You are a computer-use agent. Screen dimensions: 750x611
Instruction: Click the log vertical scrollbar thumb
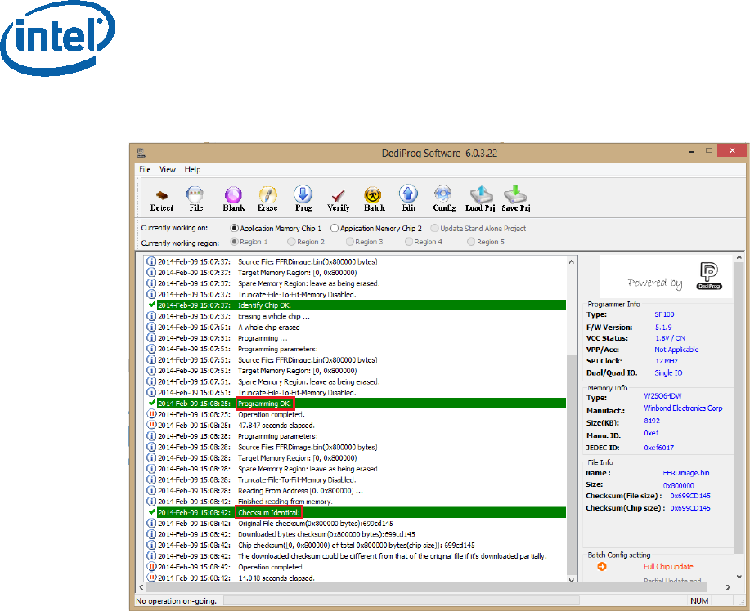tap(571, 464)
